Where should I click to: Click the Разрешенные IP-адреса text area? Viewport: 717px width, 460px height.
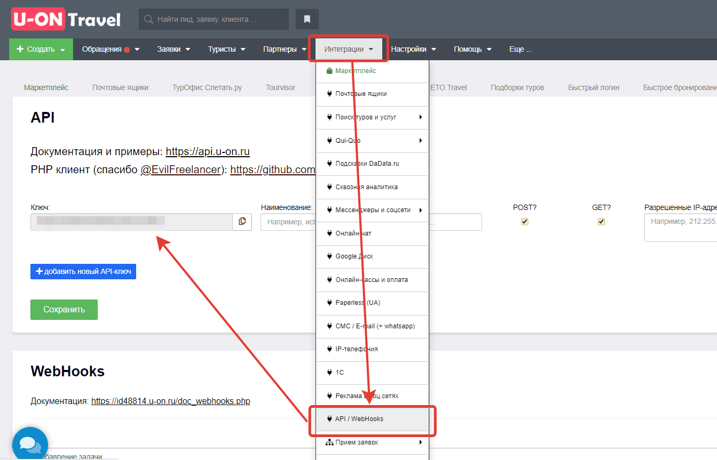[x=681, y=228]
